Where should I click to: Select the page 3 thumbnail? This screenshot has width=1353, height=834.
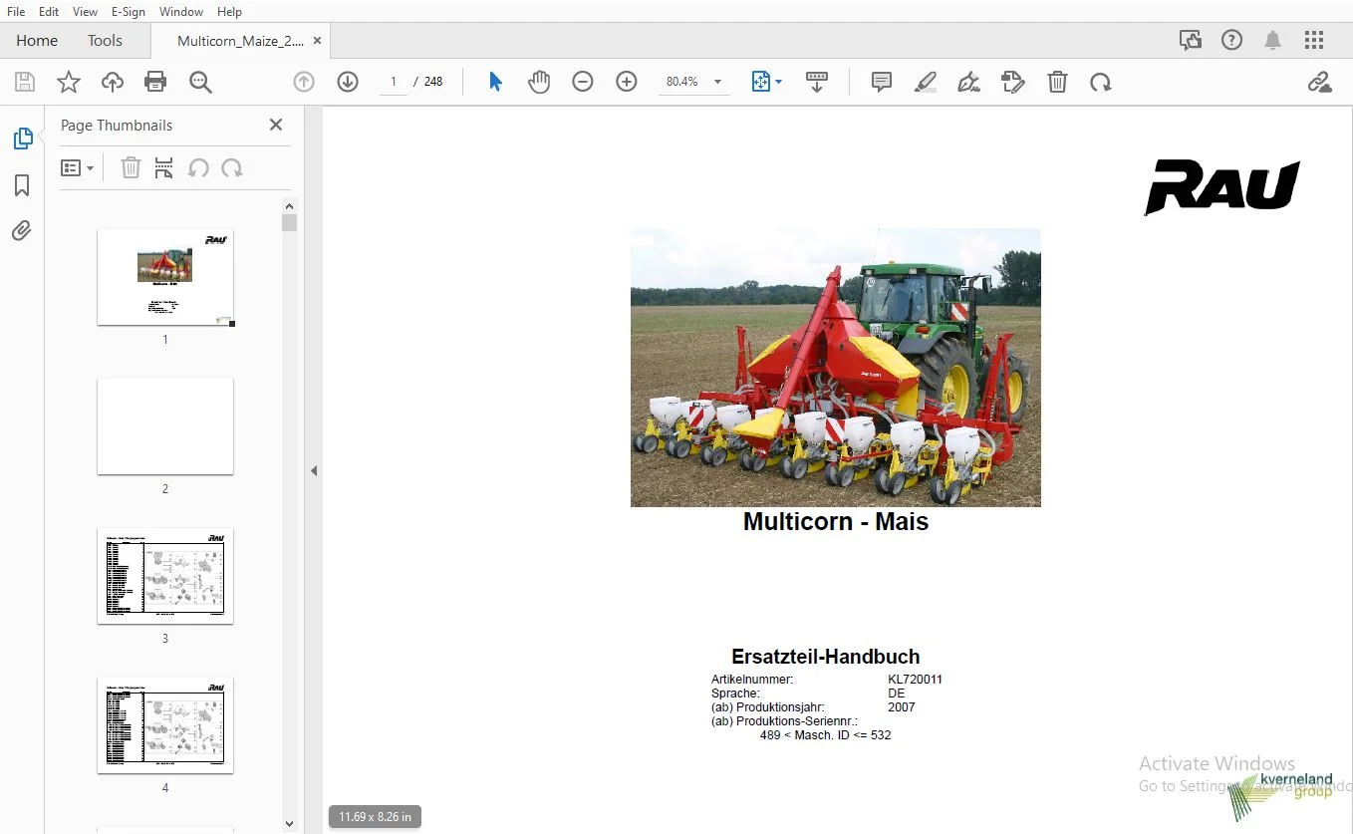pos(165,576)
